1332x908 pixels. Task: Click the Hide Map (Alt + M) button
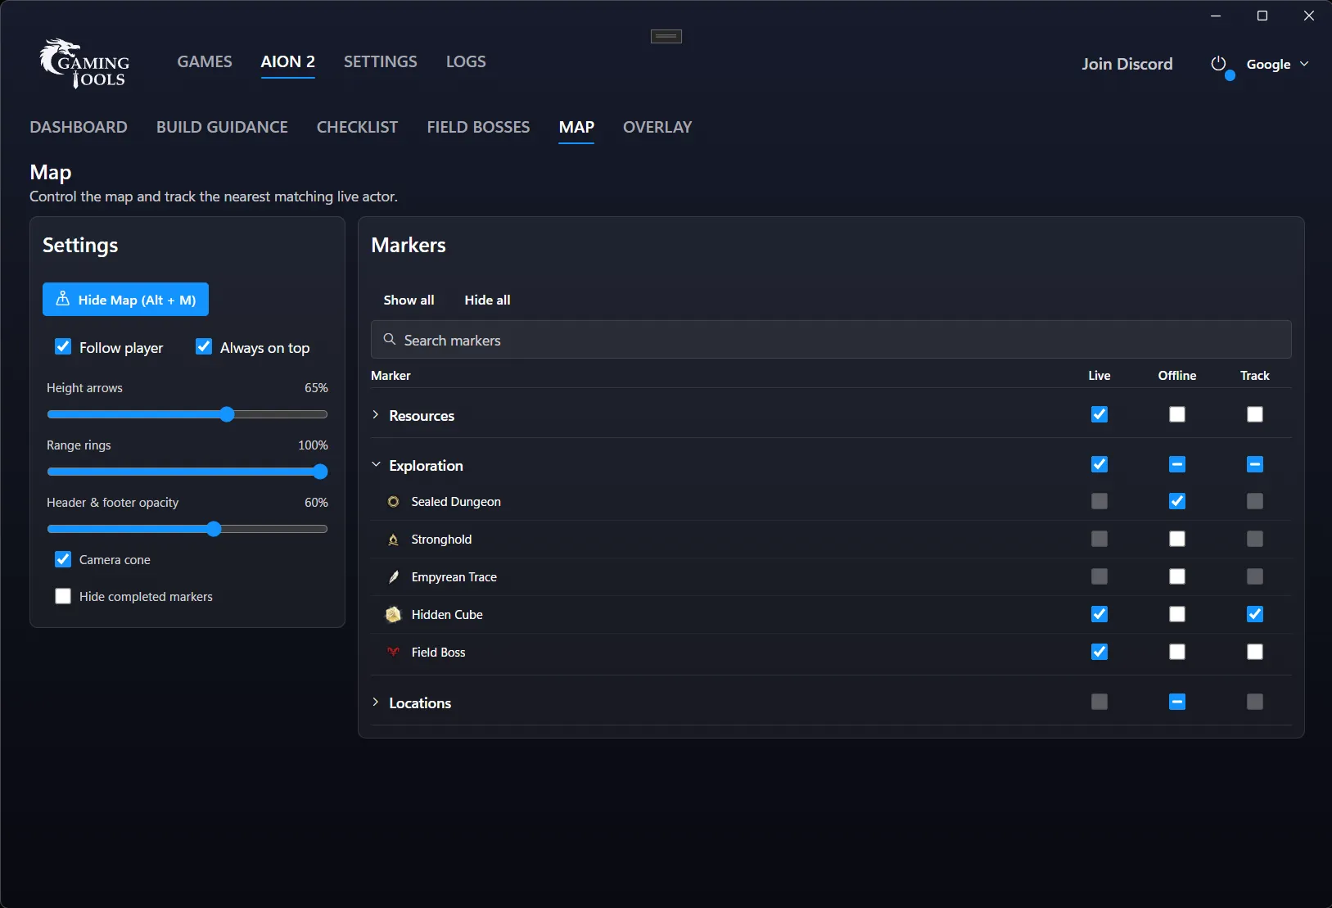[x=125, y=300]
